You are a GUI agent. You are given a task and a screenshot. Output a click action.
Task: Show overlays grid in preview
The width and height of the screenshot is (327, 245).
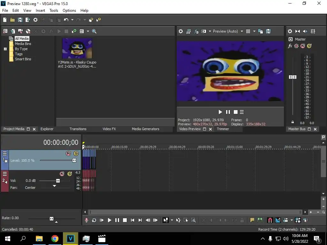[248, 31]
